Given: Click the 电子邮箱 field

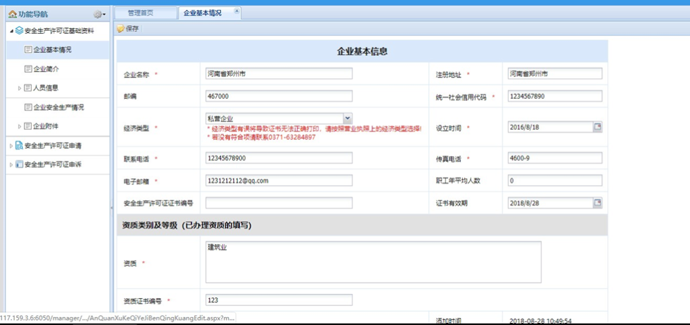Looking at the screenshot, I should [x=279, y=180].
